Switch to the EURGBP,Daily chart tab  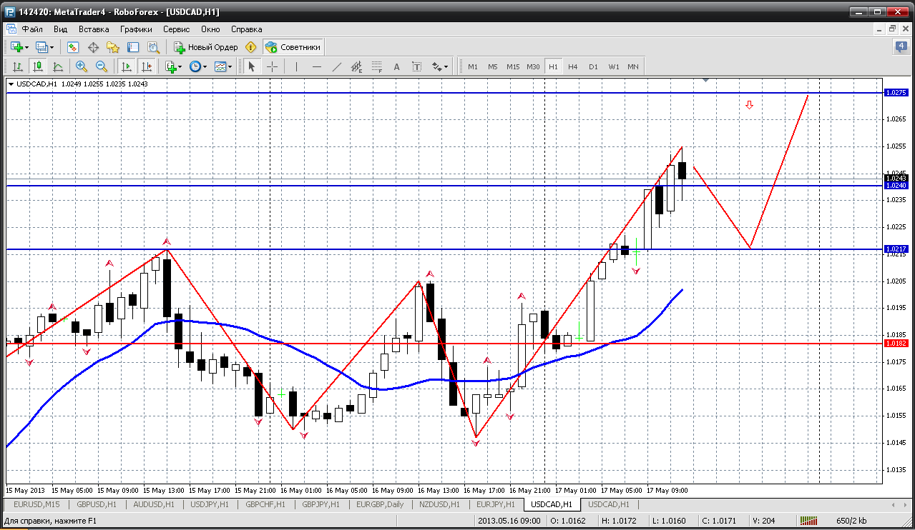tap(380, 504)
